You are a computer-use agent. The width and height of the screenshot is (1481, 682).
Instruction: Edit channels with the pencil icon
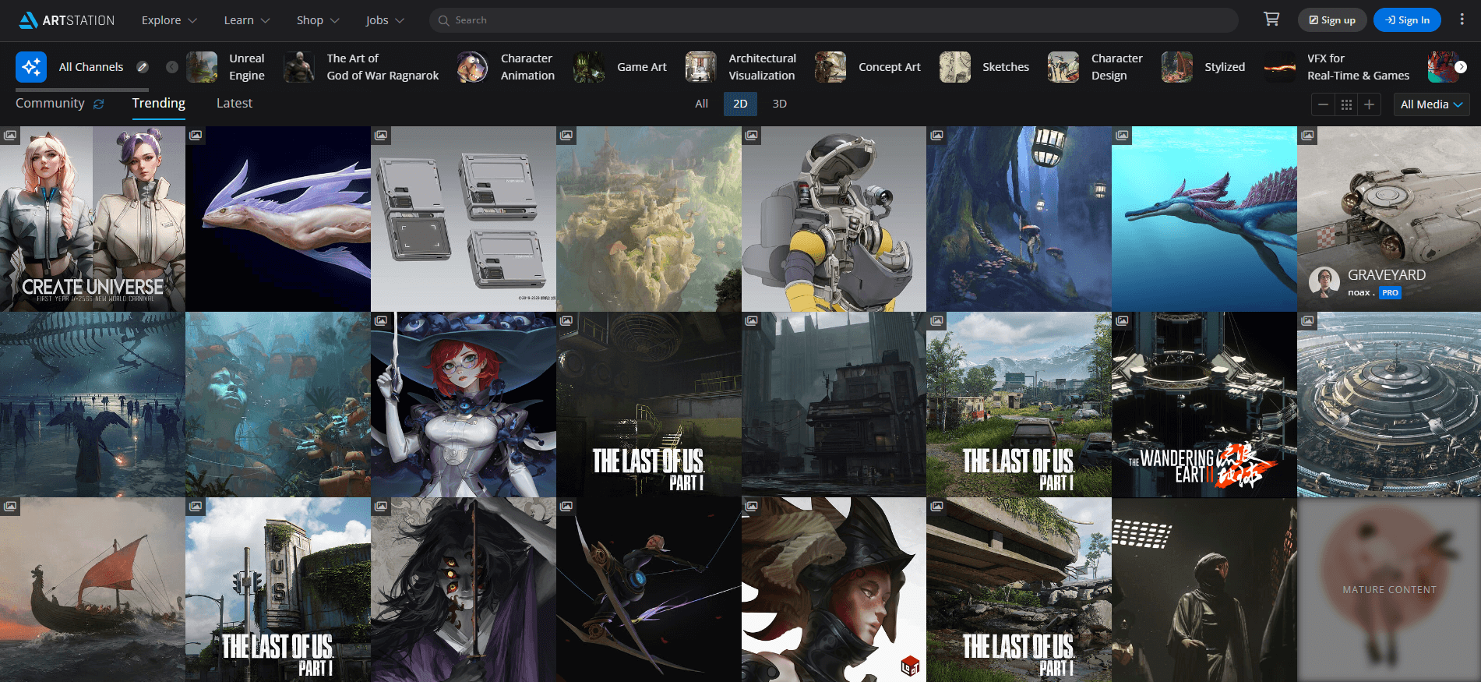[143, 67]
